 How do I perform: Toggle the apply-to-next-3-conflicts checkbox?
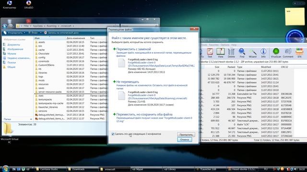tap(113, 134)
